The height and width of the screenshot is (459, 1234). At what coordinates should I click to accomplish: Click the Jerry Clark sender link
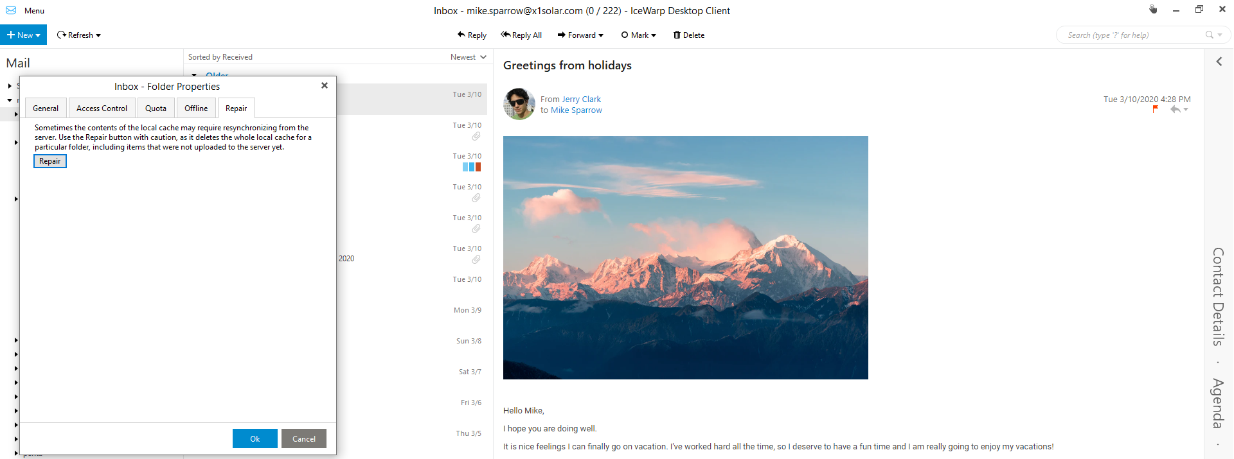click(582, 100)
